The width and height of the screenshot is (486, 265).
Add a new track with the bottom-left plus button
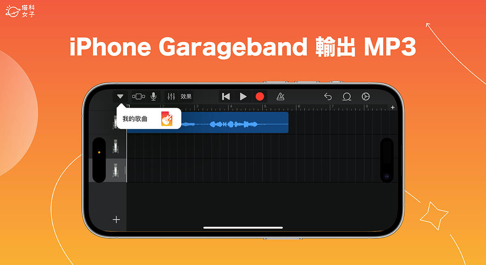pyautogui.click(x=116, y=219)
